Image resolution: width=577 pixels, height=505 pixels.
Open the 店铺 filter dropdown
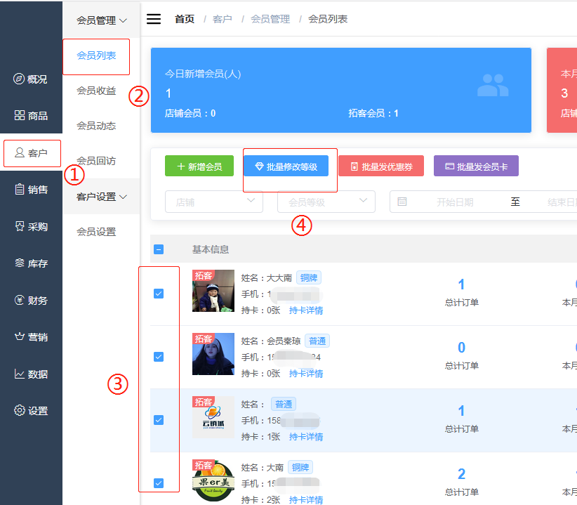click(x=214, y=202)
